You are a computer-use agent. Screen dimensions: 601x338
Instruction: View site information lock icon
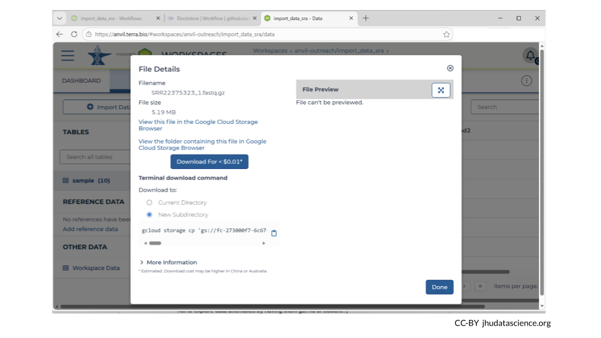pos(88,34)
